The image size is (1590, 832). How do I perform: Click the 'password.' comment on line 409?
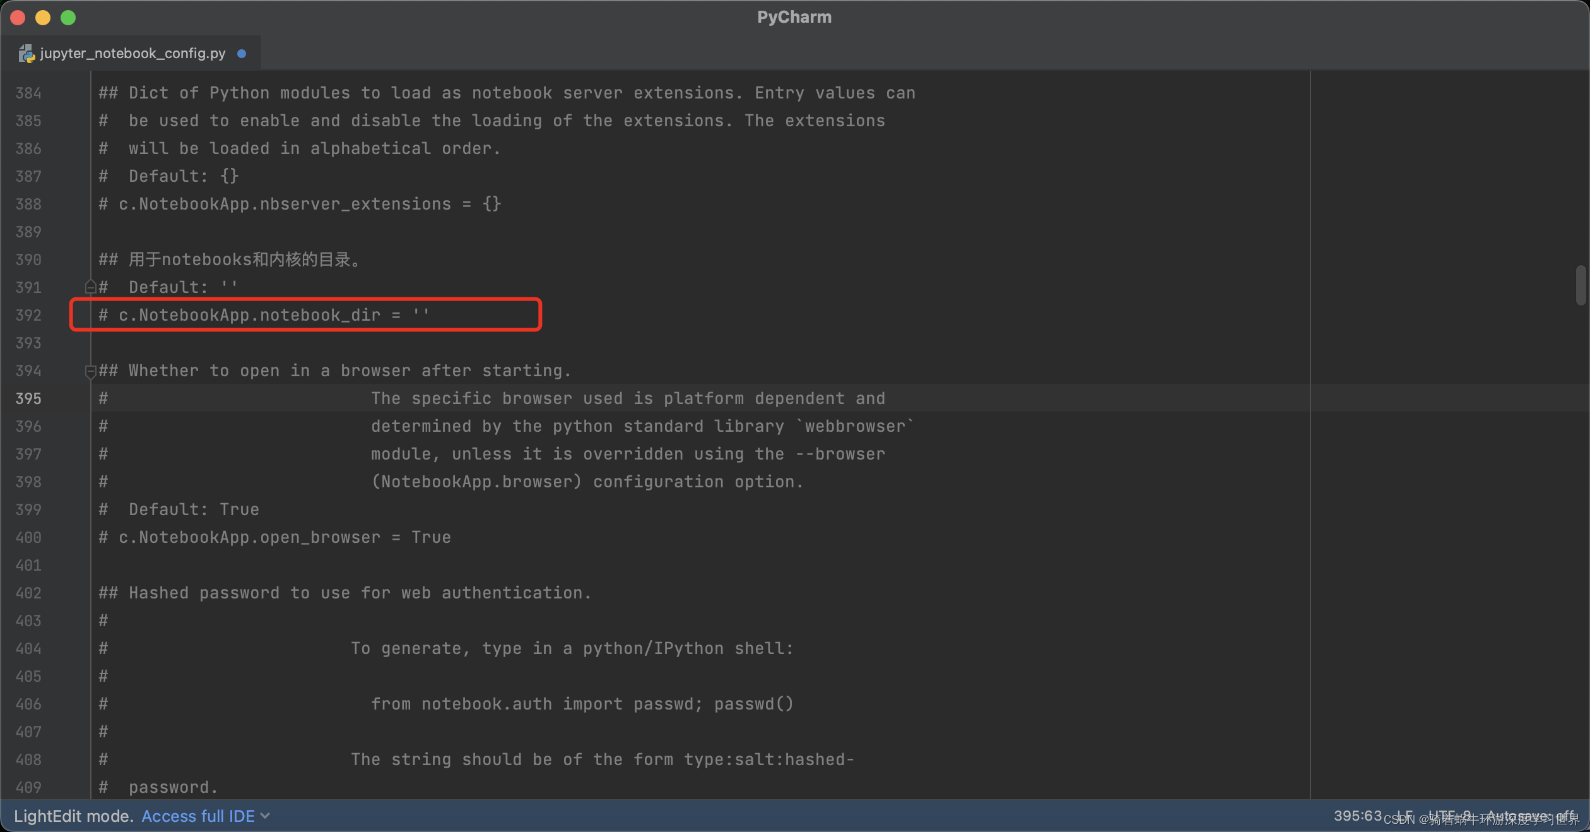click(158, 788)
